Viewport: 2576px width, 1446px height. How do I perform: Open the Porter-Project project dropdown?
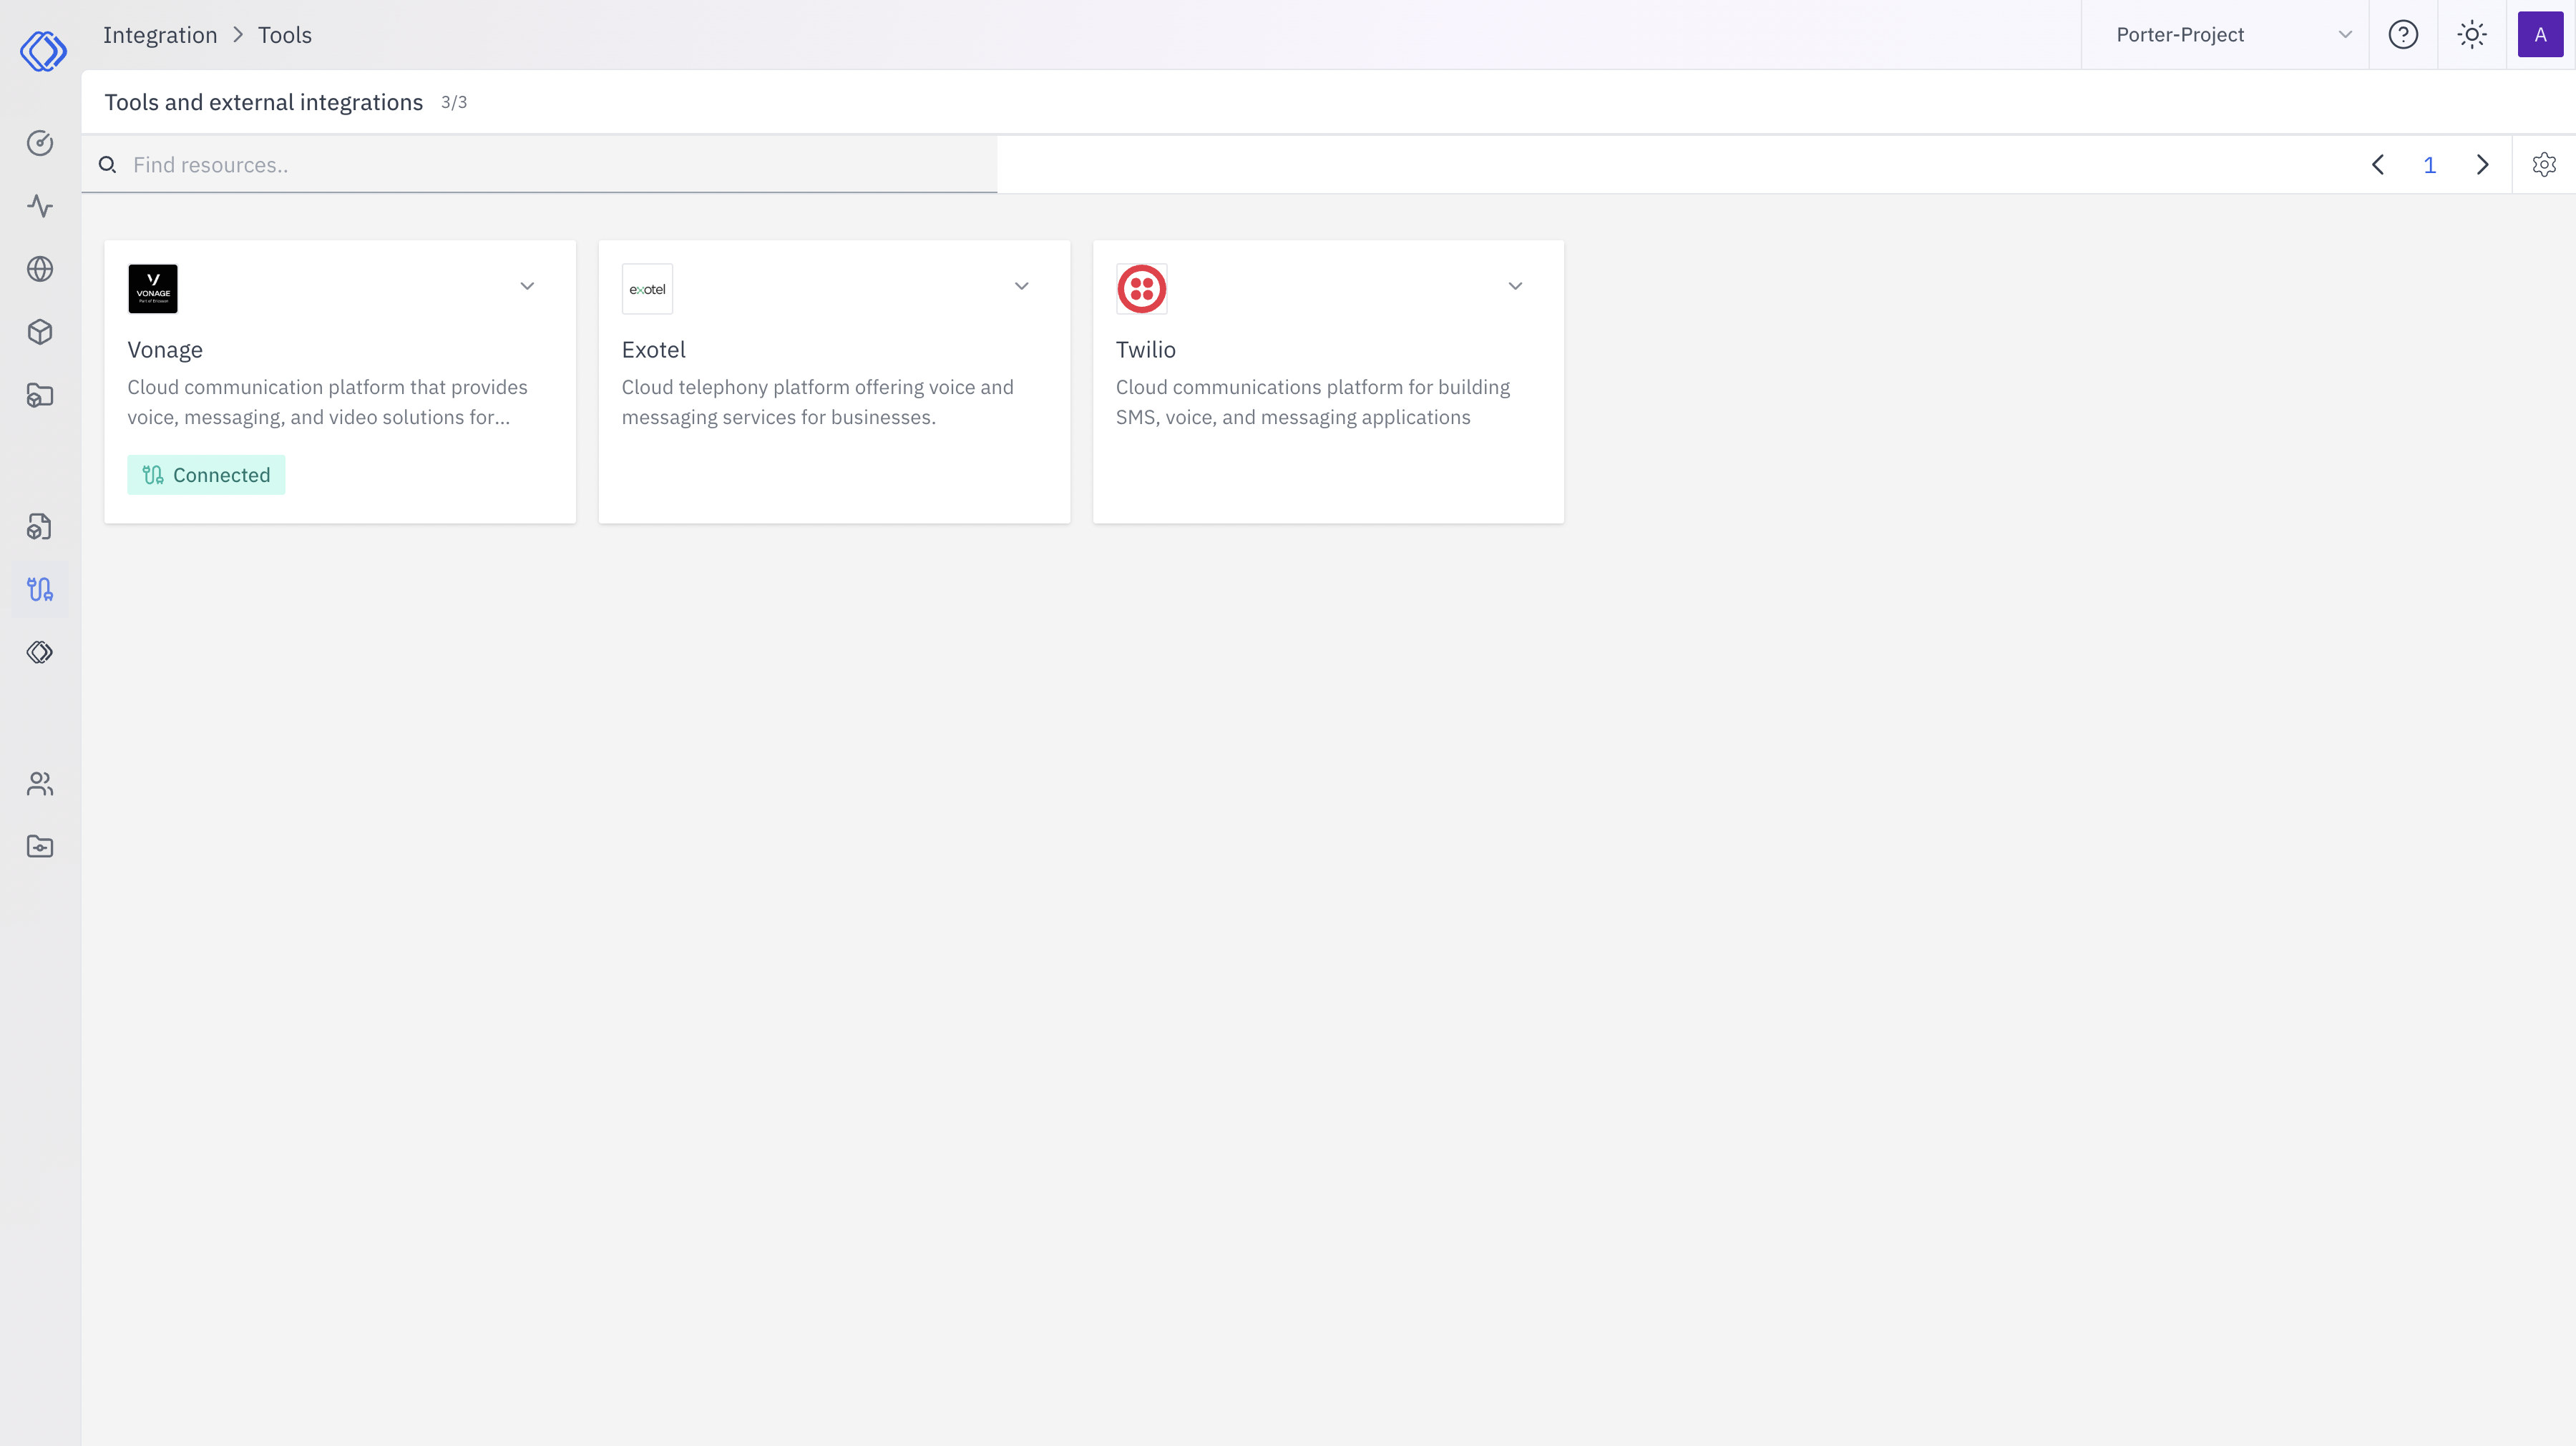click(x=2226, y=34)
